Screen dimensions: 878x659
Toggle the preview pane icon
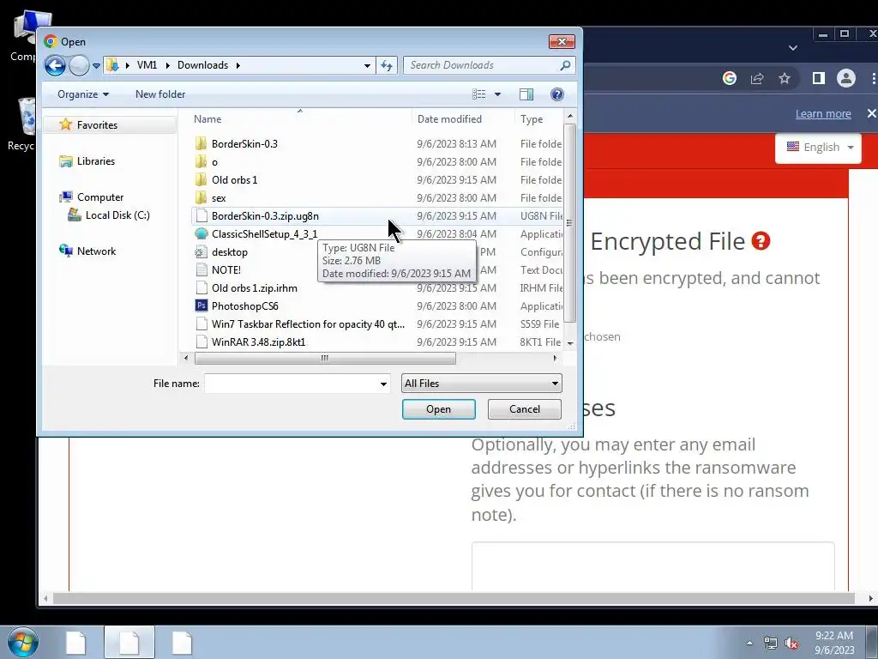click(526, 94)
